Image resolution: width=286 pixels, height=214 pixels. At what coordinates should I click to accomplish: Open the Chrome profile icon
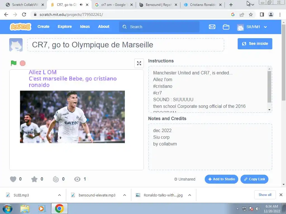point(271,14)
